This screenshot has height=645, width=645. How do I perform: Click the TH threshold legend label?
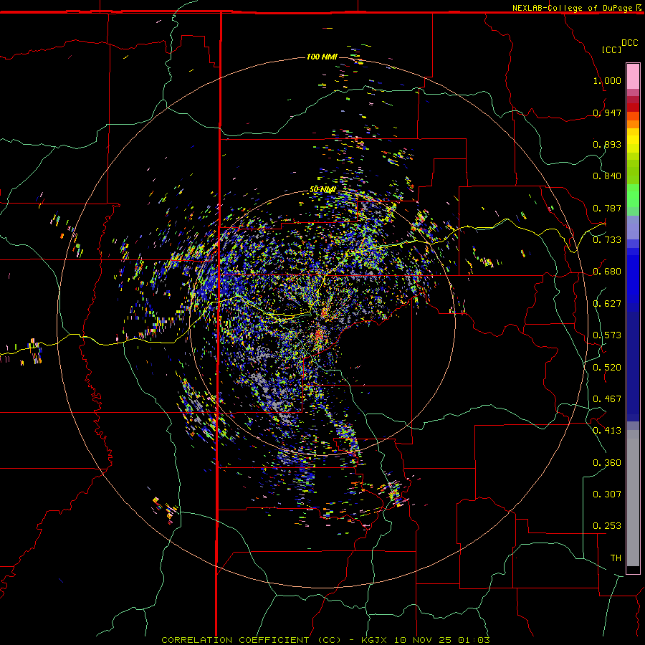[616, 558]
